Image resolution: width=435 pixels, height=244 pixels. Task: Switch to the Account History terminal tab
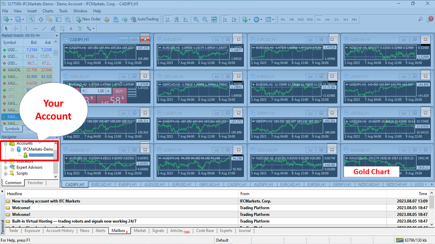(60, 231)
